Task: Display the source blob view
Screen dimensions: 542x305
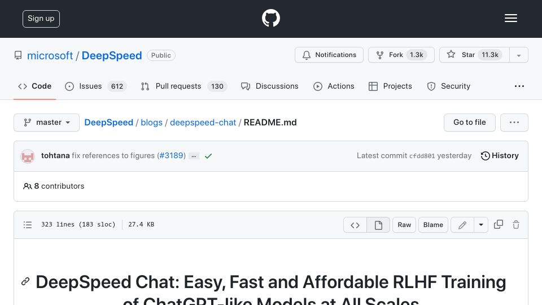Action: (x=355, y=225)
